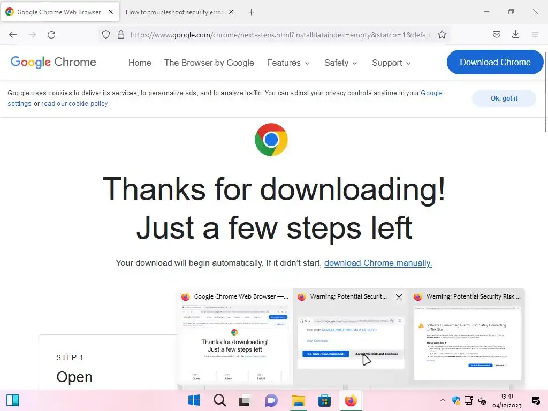Open the notification center icon
The image size is (548, 411).
pos(536,400)
